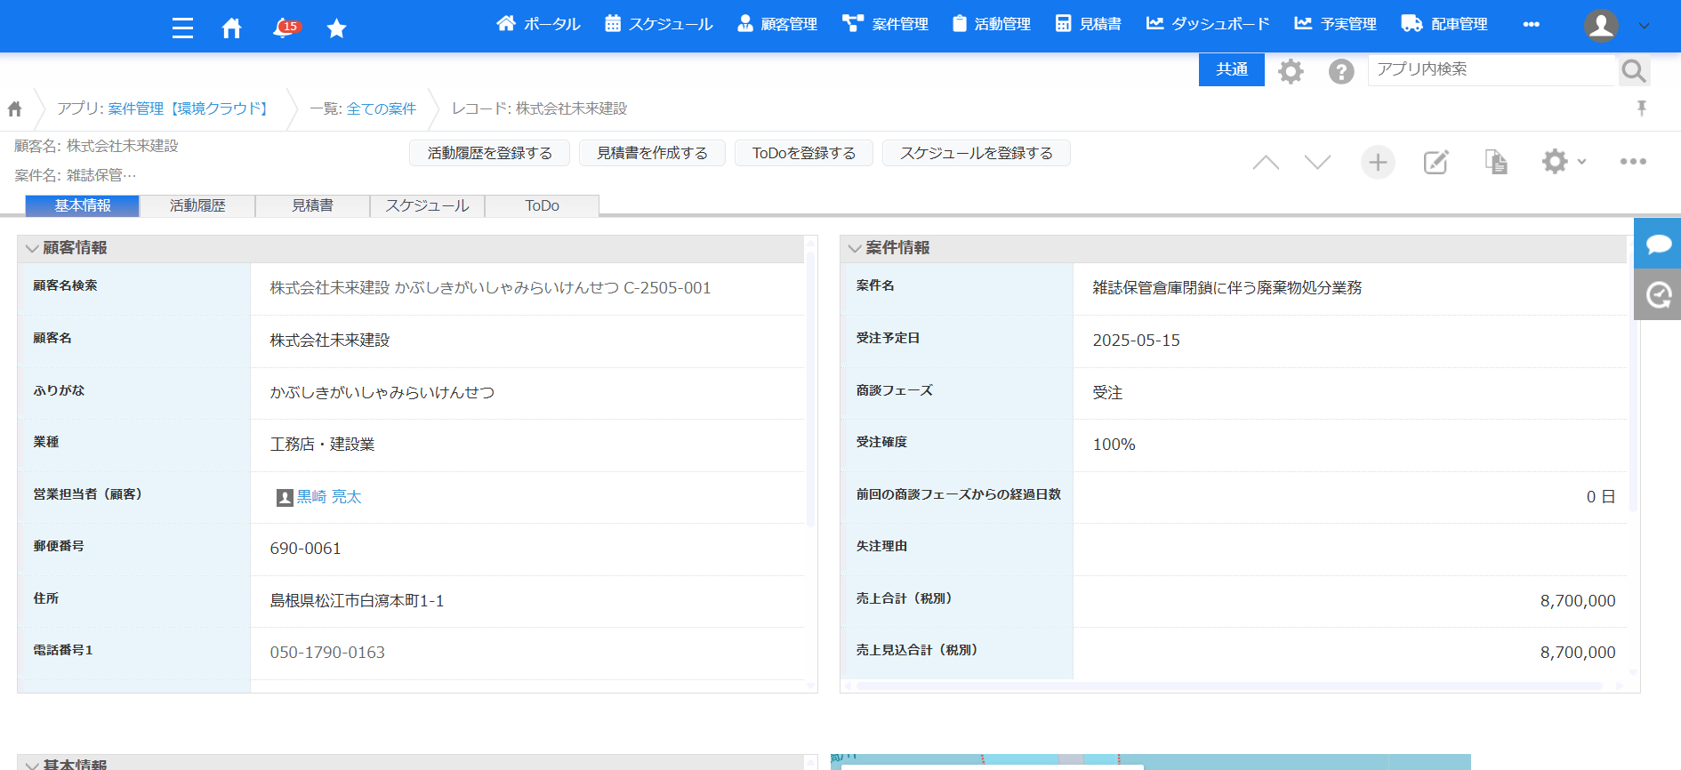
Task: Open the comment speech bubble panel
Action: [1658, 244]
